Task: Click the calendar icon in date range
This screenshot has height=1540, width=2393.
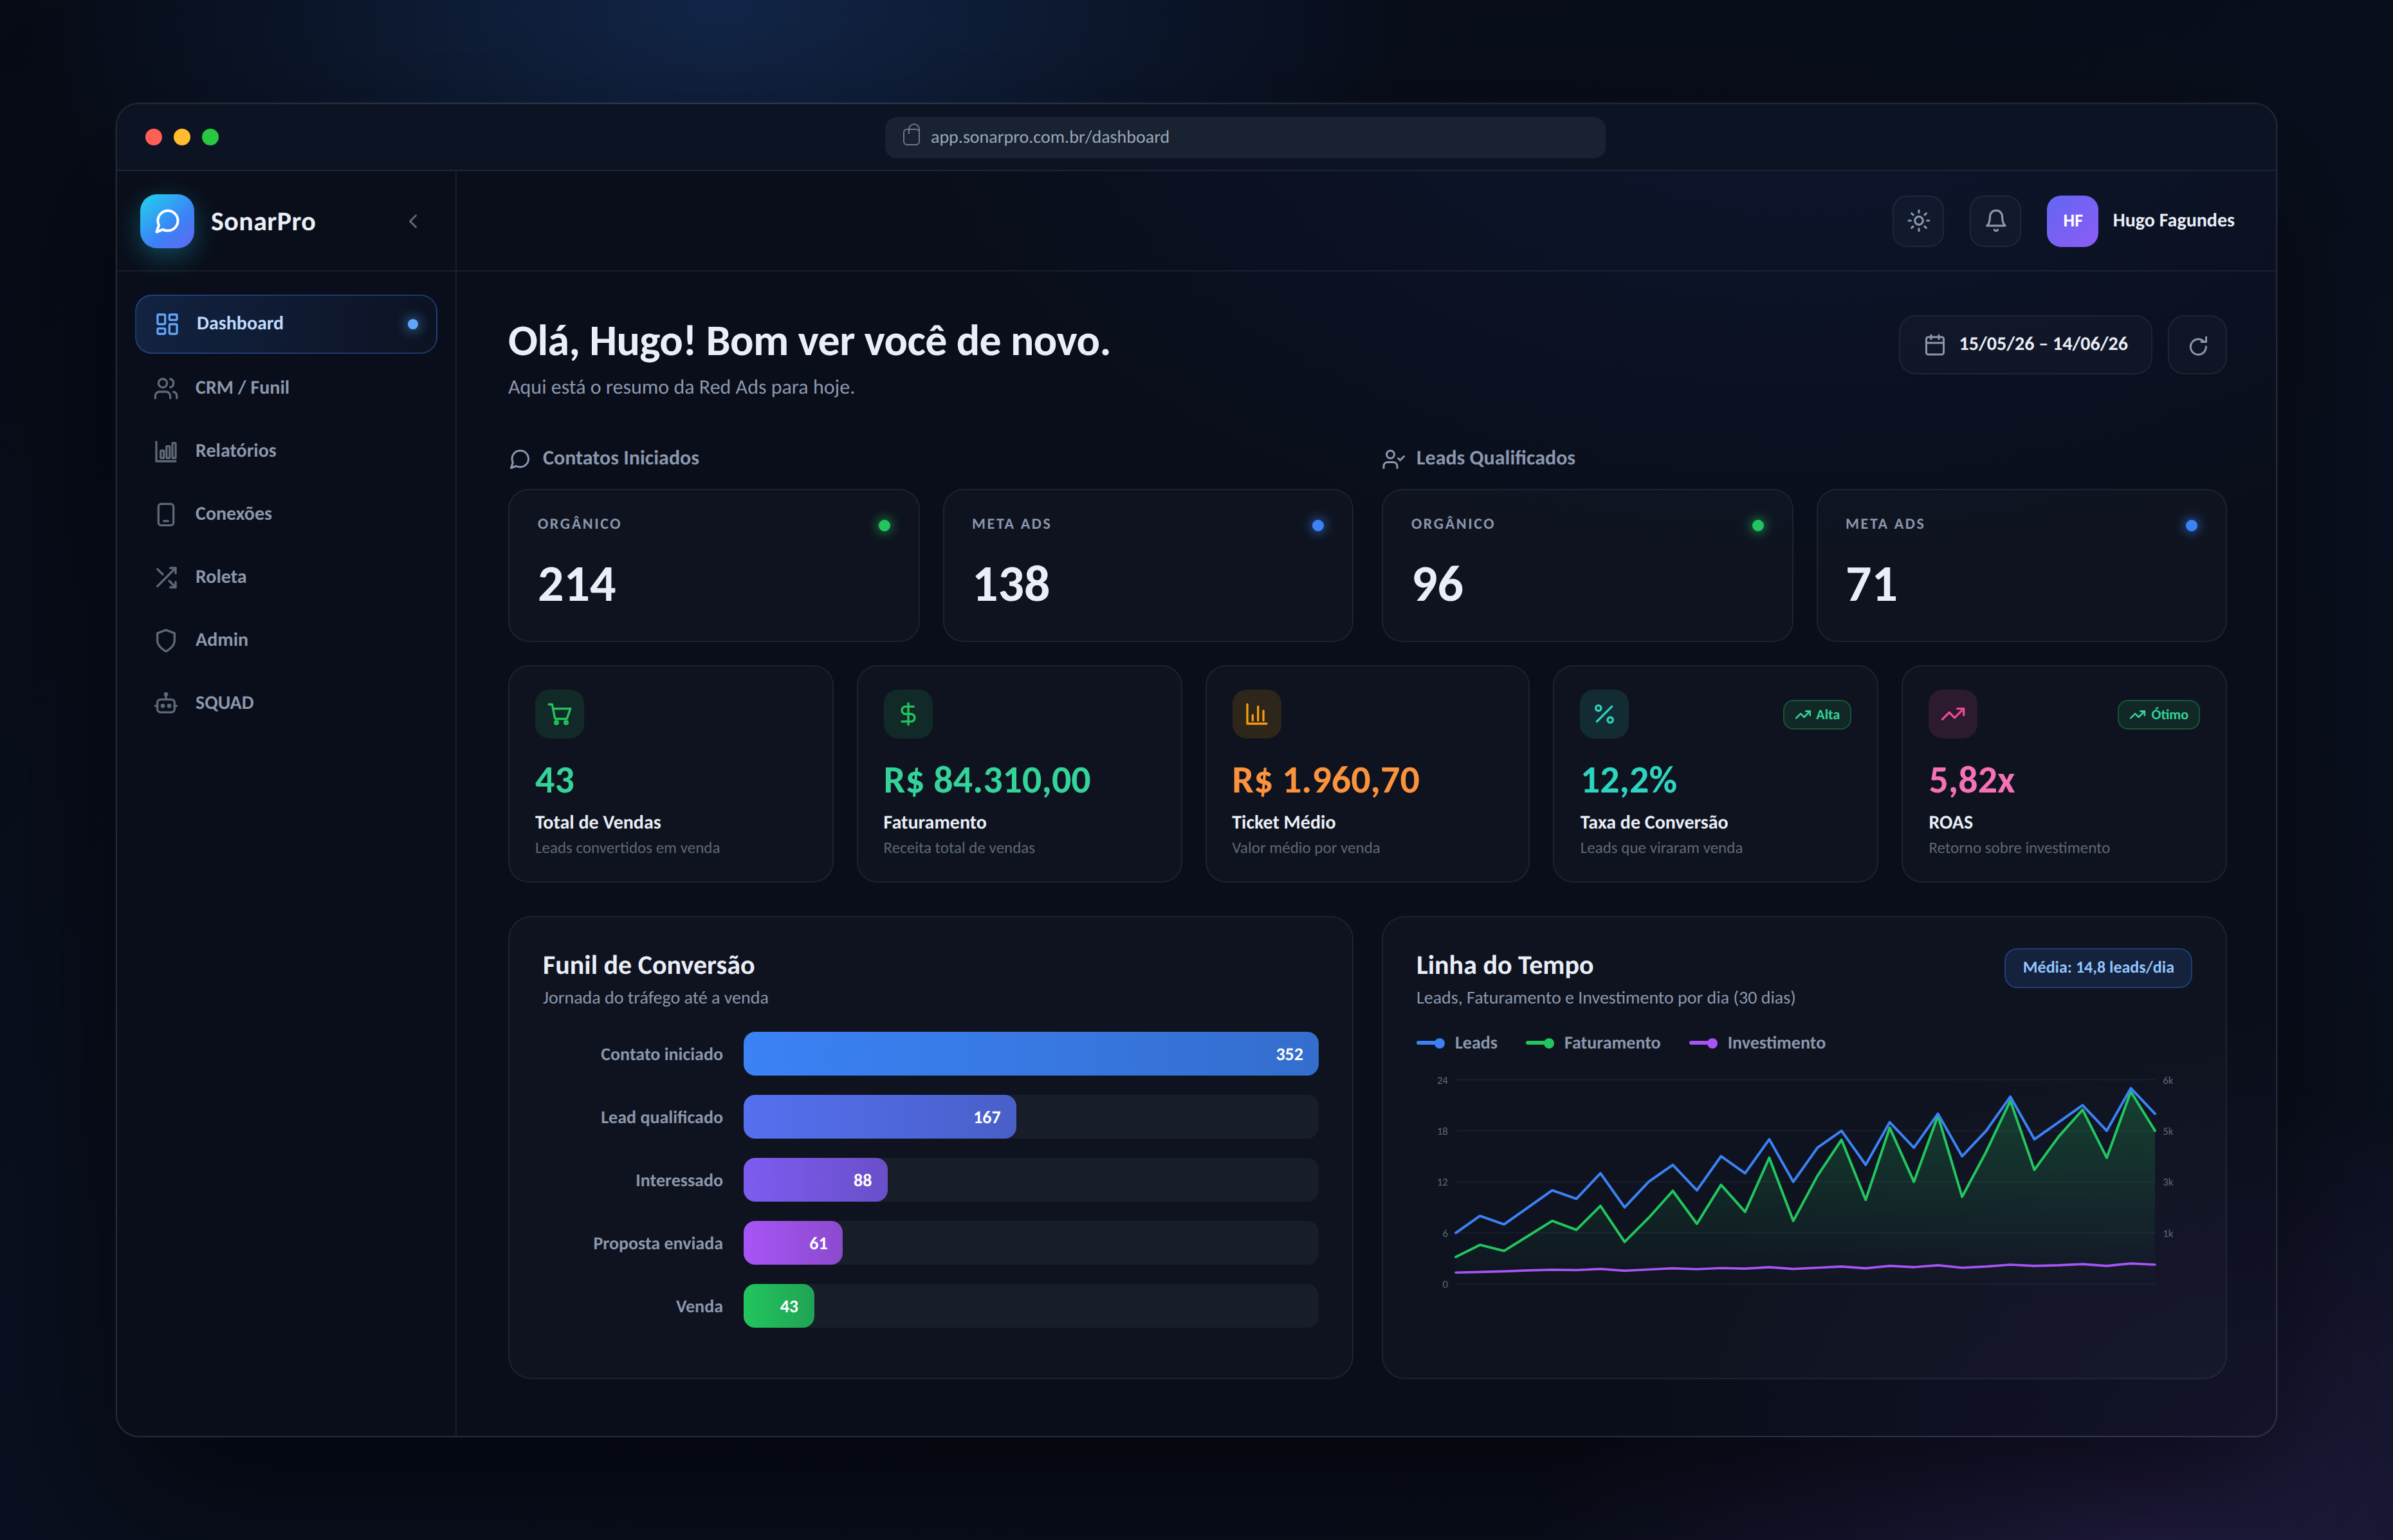Action: tap(1935, 344)
